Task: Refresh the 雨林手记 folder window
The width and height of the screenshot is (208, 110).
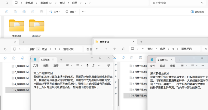Action: 123,49
